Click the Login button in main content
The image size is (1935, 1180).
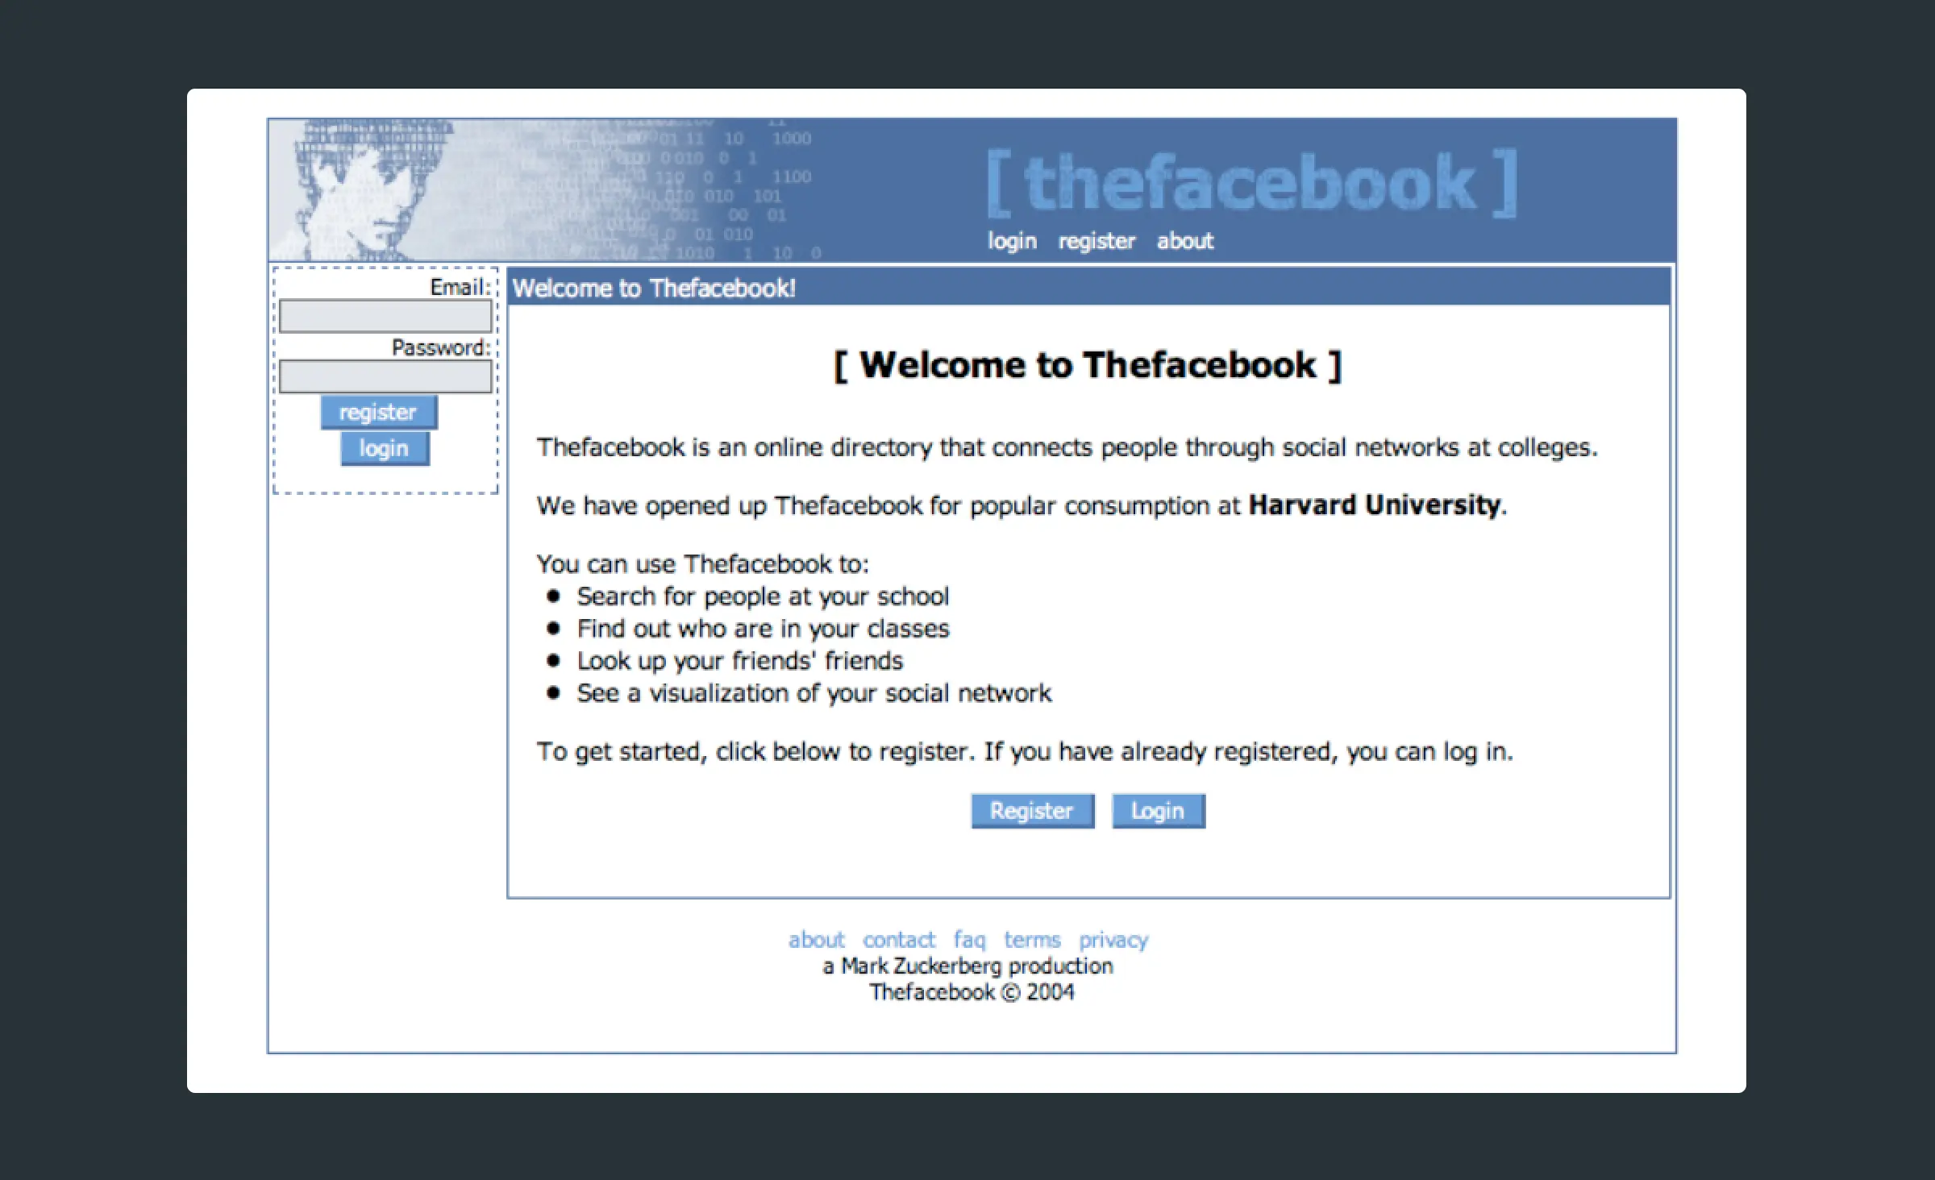click(1159, 811)
